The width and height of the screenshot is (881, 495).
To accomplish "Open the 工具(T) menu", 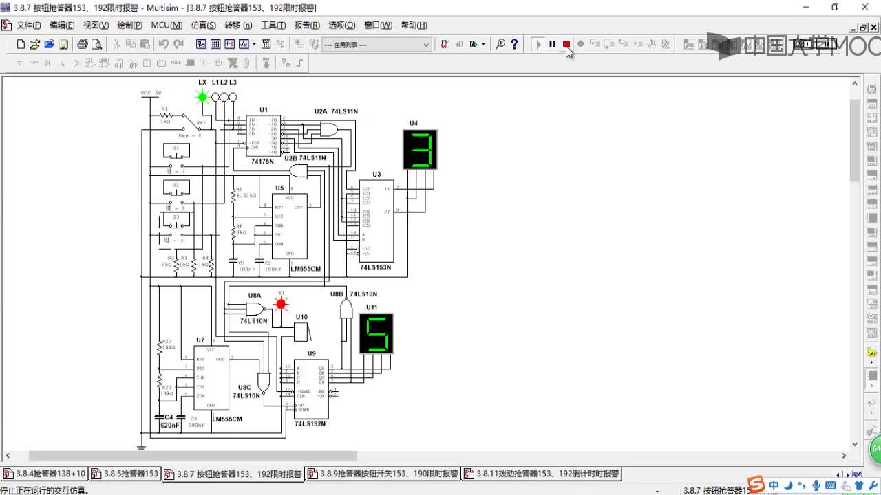I will tap(273, 25).
